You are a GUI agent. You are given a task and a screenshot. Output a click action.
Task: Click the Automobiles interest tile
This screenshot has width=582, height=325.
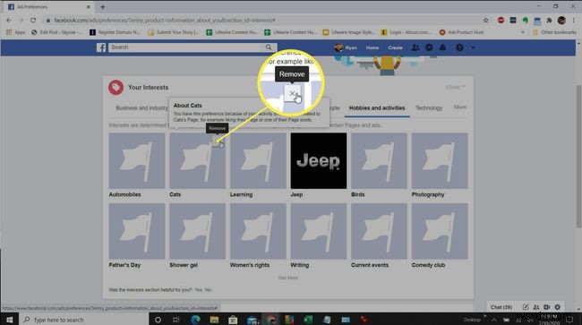tap(137, 160)
